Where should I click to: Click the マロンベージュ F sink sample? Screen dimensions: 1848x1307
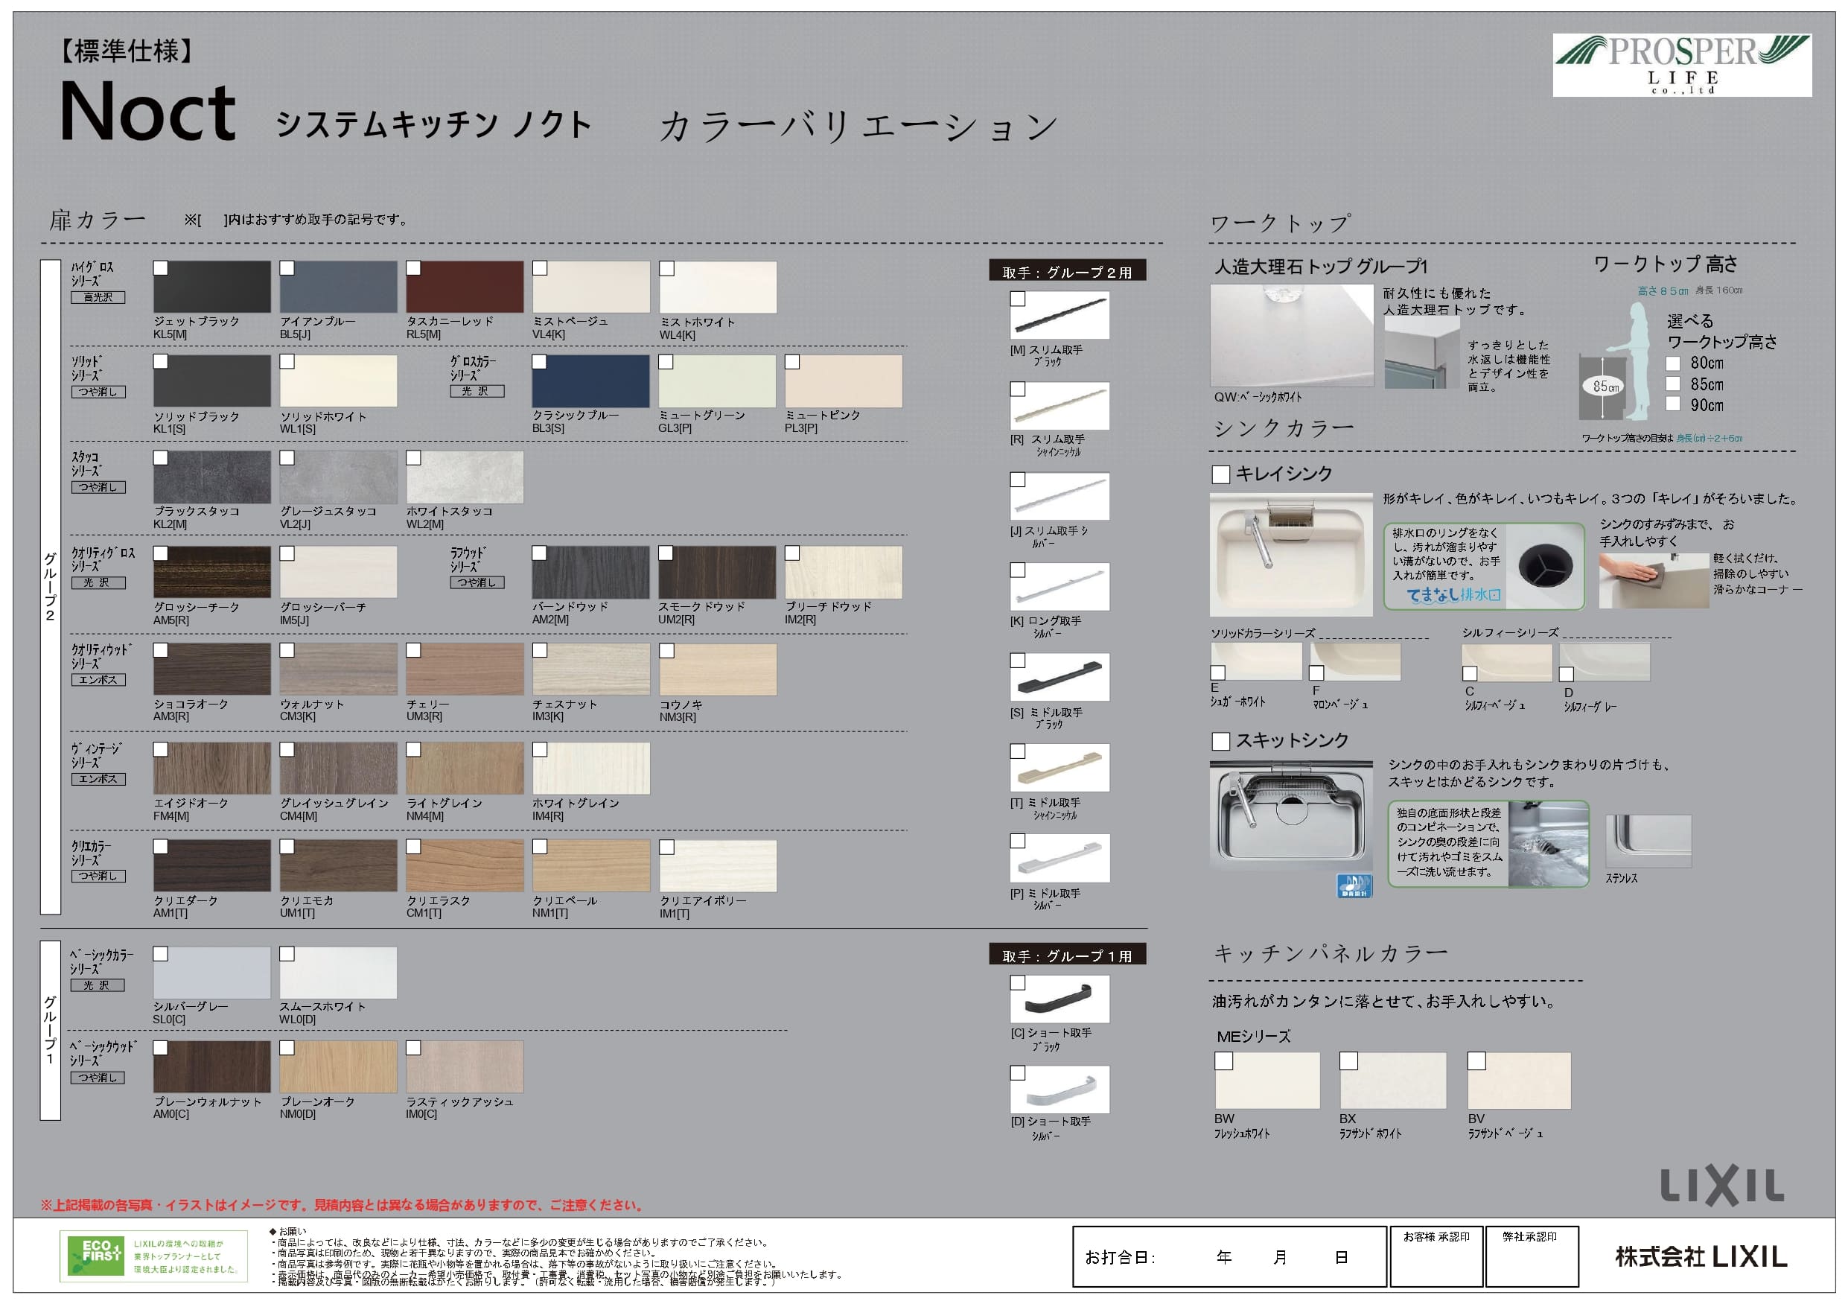[1354, 662]
